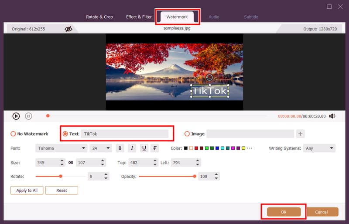The height and width of the screenshot is (224, 349).
Task: Toggle bold text formatting
Action: point(120,148)
